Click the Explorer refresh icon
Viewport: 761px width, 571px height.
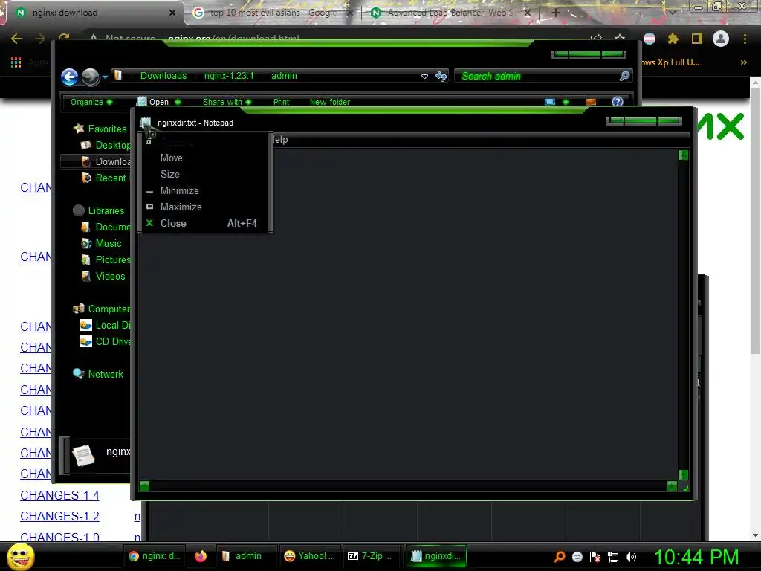coord(441,77)
